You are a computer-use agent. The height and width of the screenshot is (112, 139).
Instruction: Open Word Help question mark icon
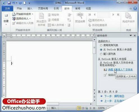coord(135,8)
